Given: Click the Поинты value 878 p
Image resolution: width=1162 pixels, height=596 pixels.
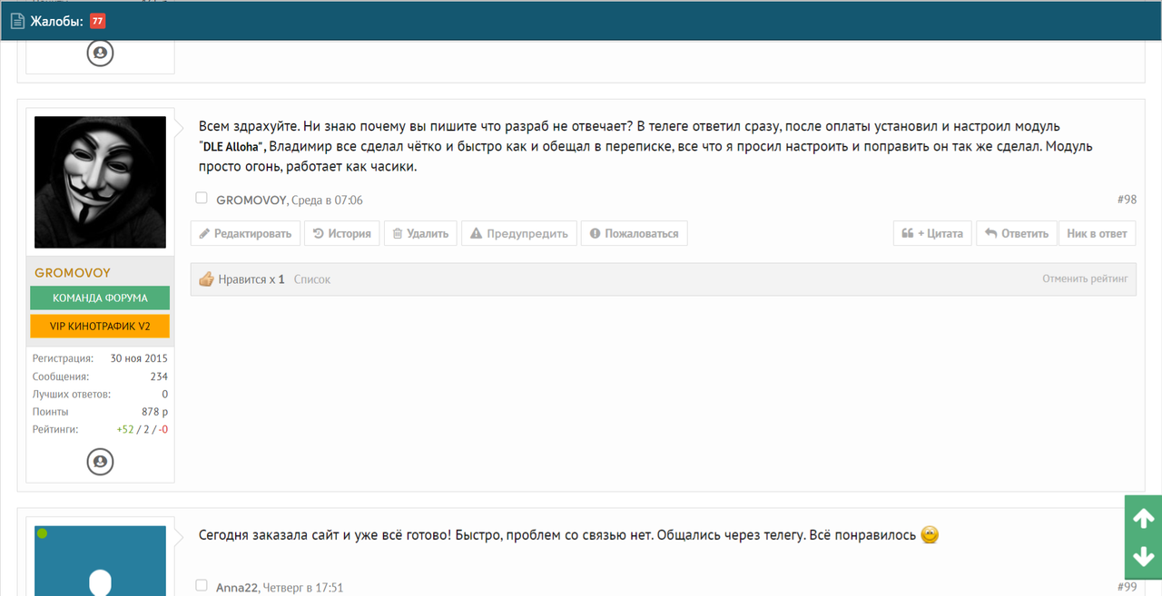Looking at the screenshot, I should 154,412.
